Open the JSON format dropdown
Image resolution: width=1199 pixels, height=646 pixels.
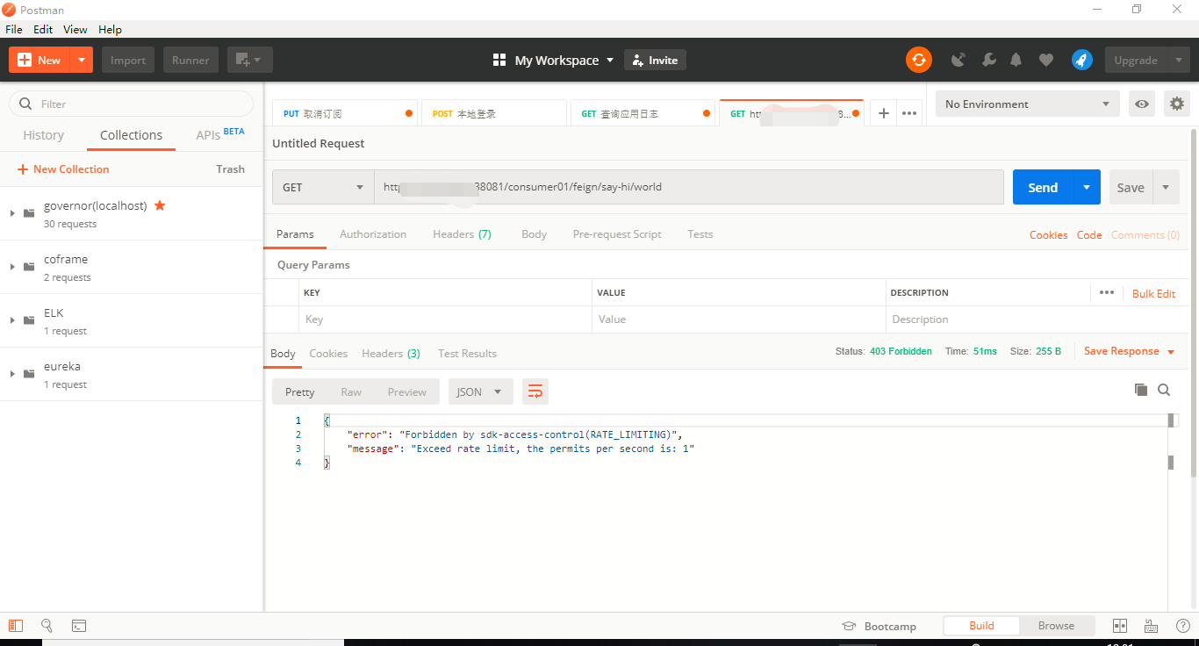tap(480, 391)
